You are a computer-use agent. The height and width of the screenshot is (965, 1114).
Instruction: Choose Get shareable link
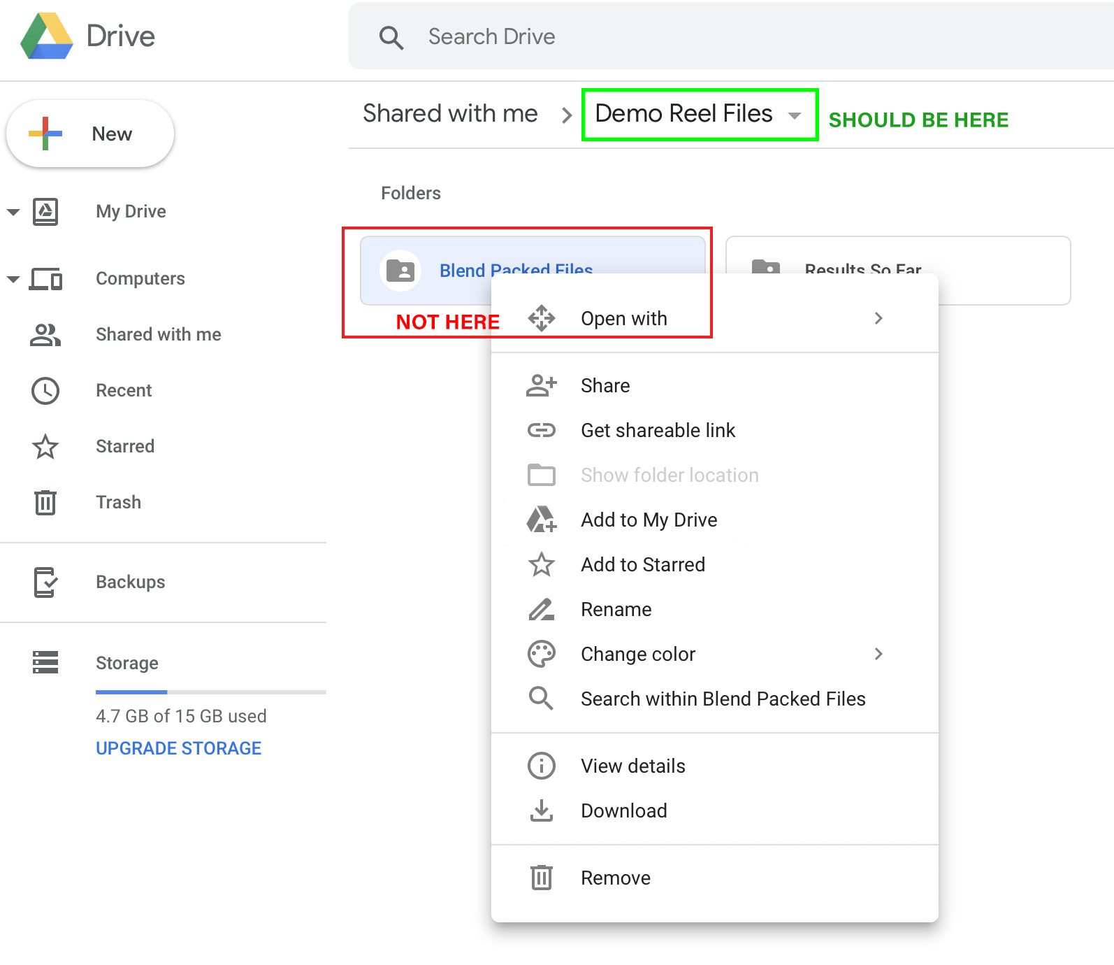[714, 431]
